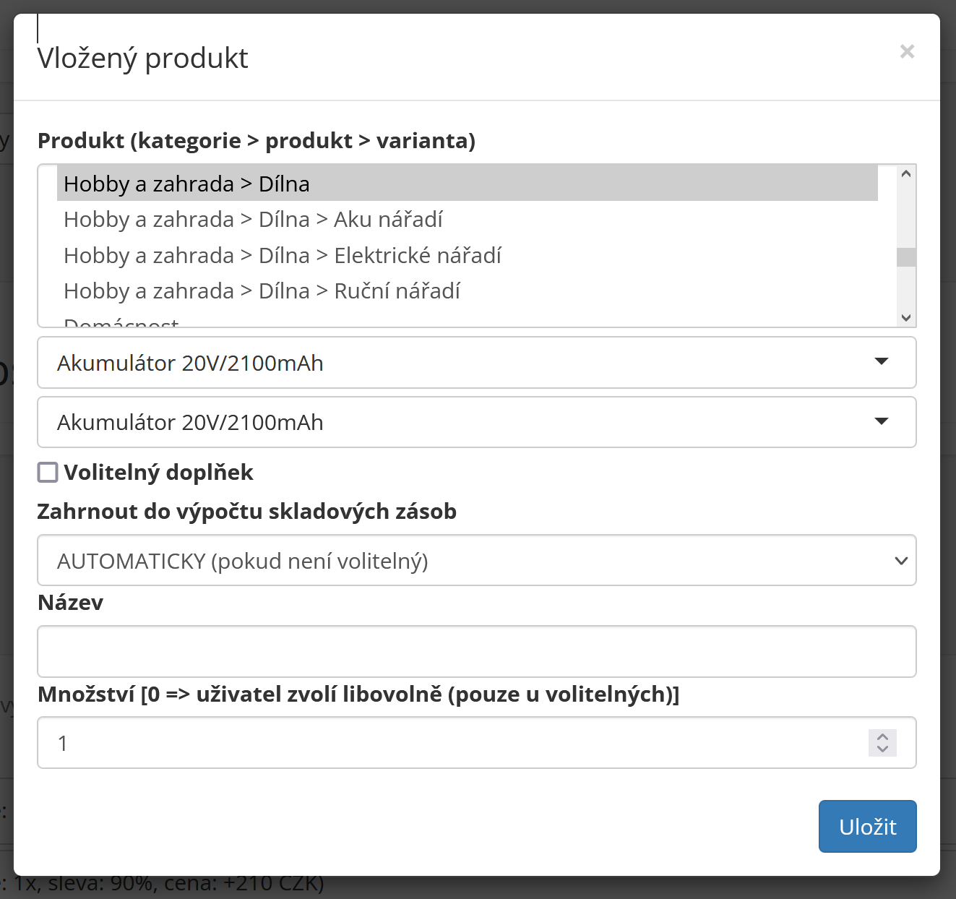This screenshot has width=956, height=899.
Task: Expand the AUTOMATICKY stock calculation dropdown
Action: click(477, 561)
